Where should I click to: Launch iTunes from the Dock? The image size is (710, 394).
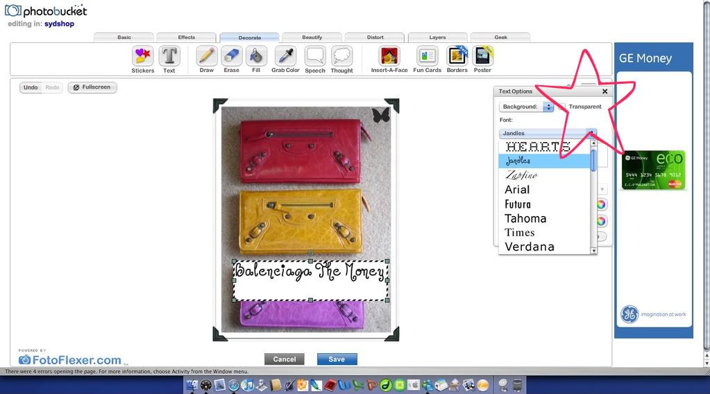[x=247, y=385]
